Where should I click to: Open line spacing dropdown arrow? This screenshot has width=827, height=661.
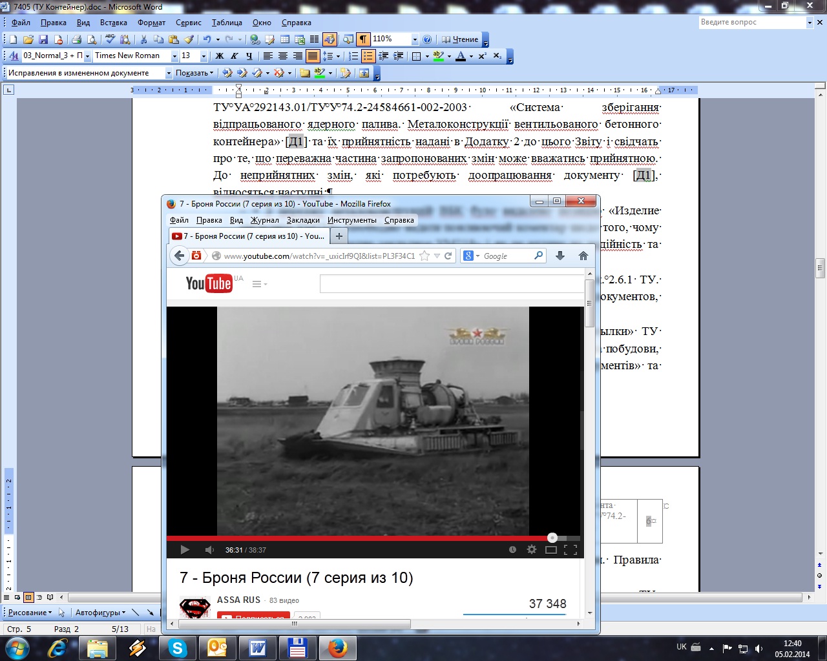[x=338, y=56]
